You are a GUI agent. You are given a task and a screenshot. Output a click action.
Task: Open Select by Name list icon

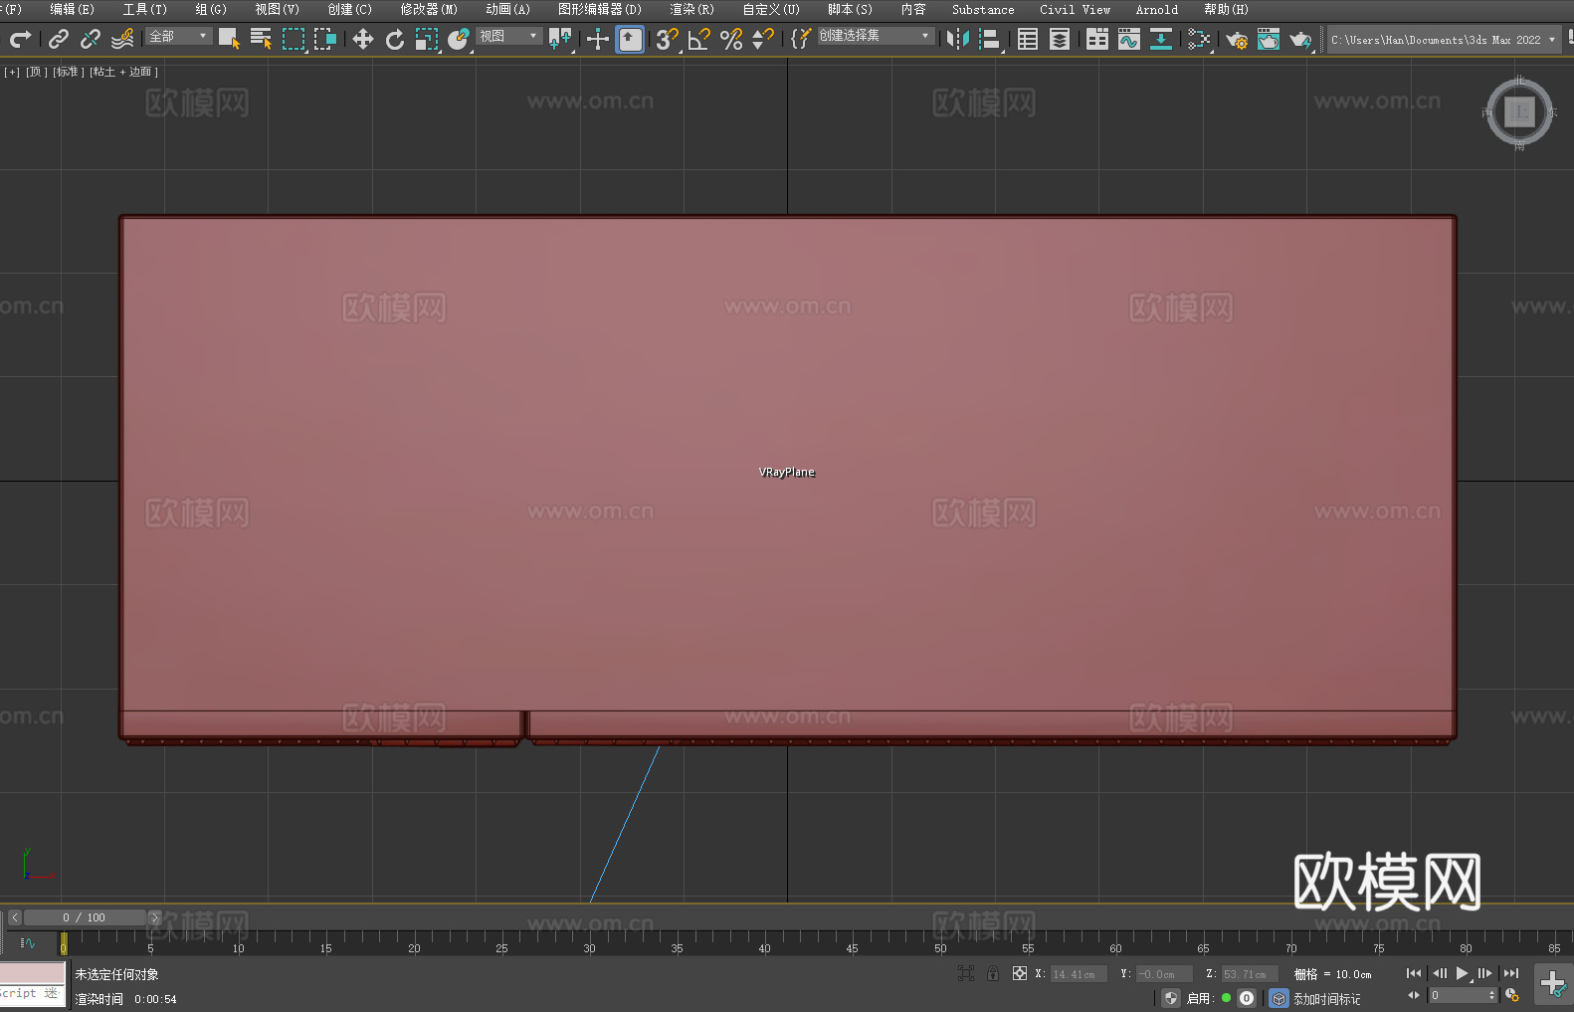(x=261, y=39)
